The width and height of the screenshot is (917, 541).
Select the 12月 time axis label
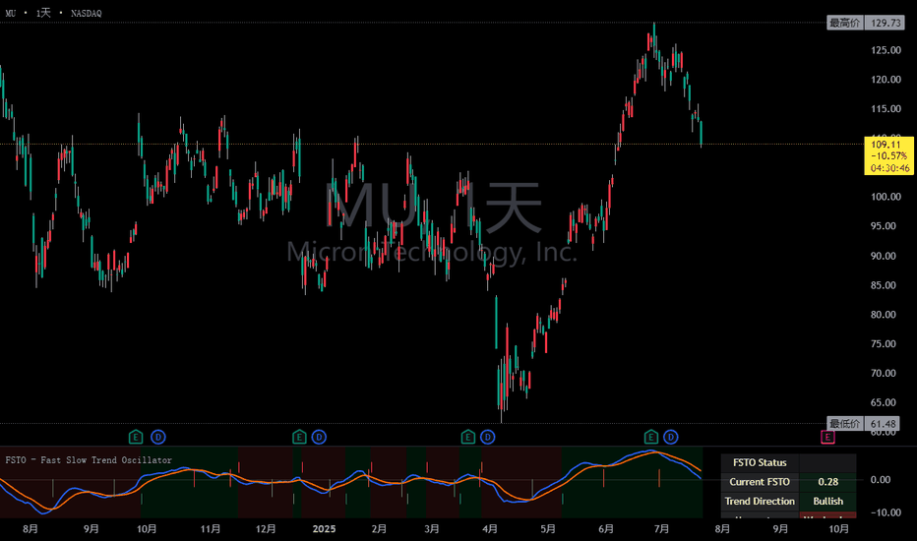pyautogui.click(x=266, y=529)
